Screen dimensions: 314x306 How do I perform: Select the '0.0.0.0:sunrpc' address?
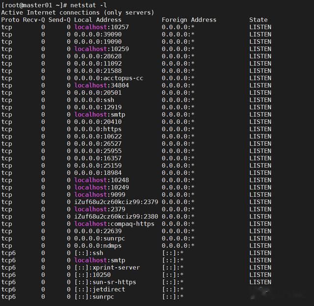[x=100, y=238]
